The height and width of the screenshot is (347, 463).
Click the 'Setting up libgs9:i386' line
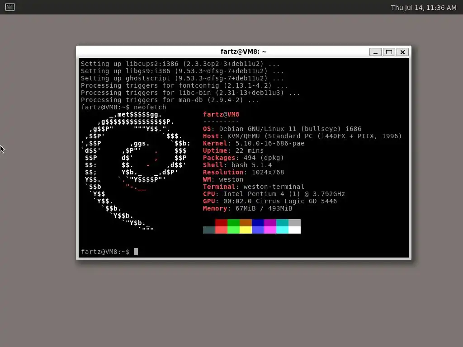(182, 71)
